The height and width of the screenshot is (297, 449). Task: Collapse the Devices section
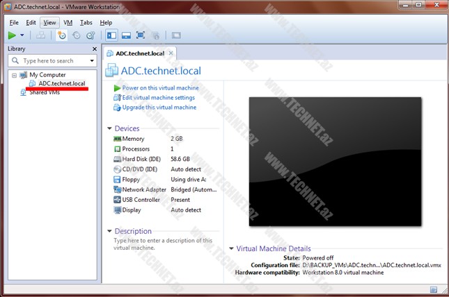click(x=109, y=128)
